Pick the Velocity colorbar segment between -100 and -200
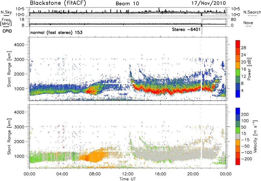 [238, 156]
